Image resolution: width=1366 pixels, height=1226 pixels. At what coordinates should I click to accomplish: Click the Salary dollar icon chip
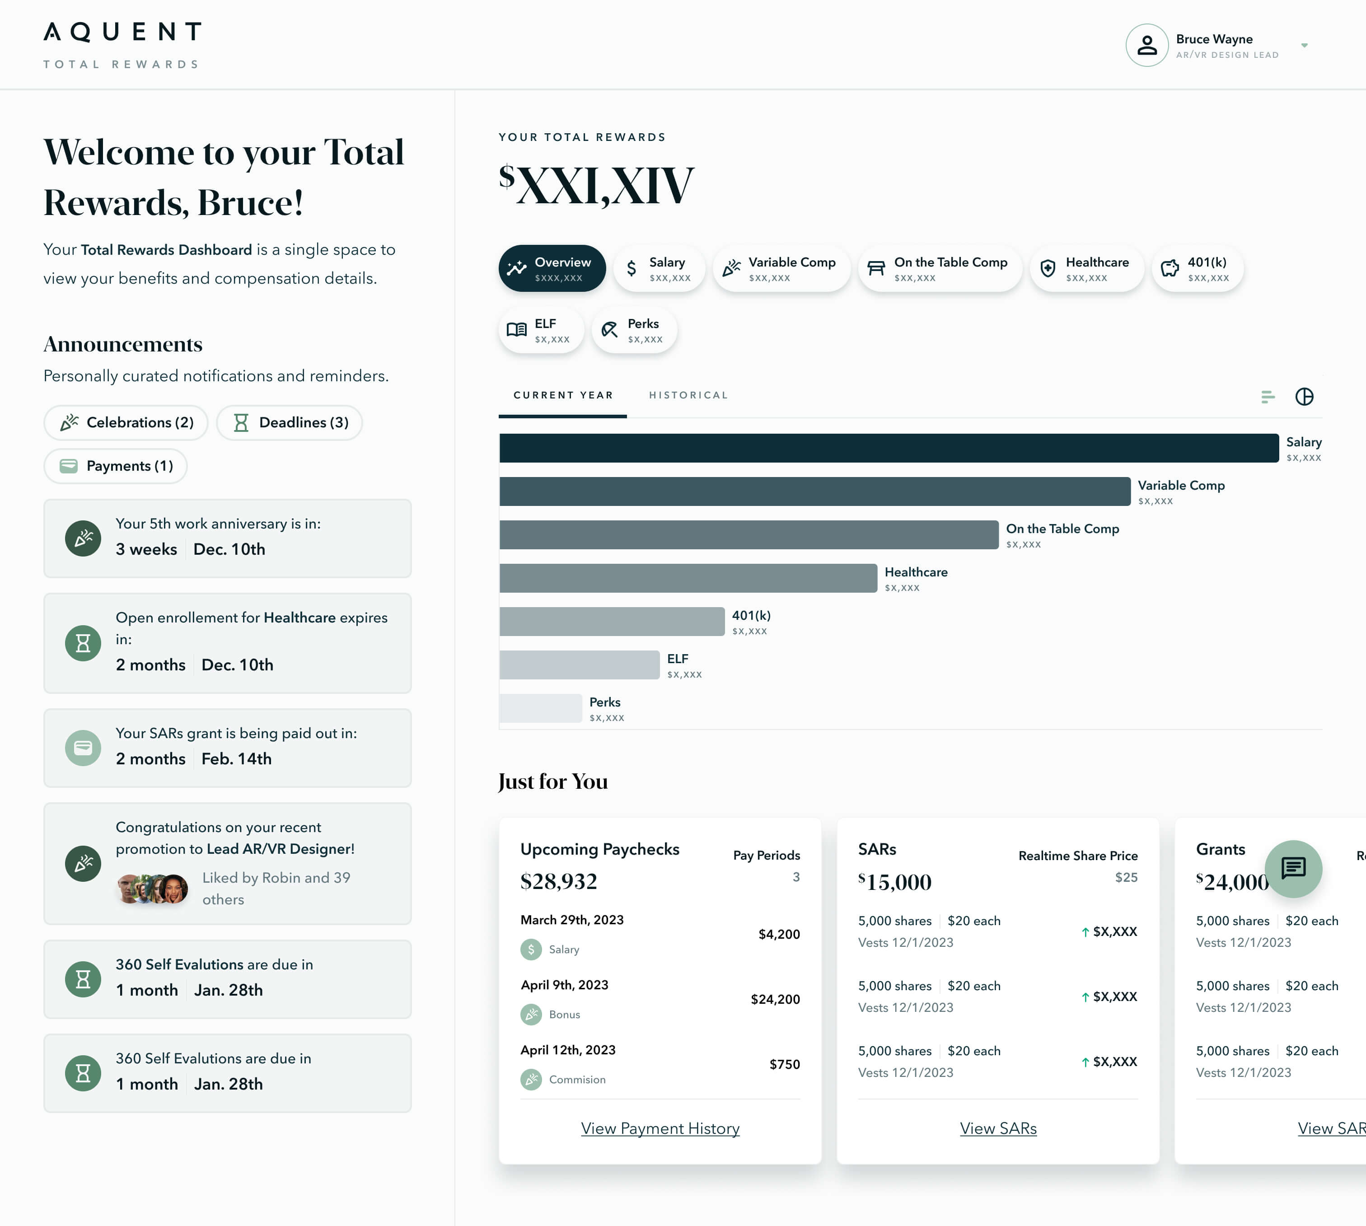659,268
